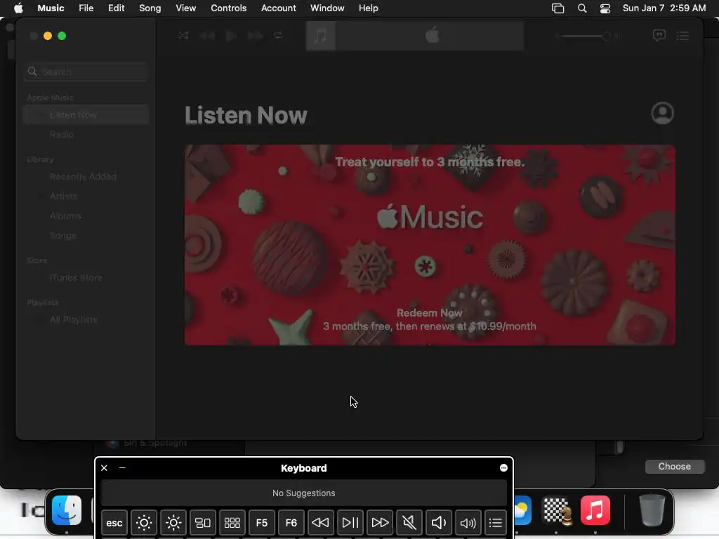Click the date and time in menu bar
719x539 pixels.
[664, 8]
